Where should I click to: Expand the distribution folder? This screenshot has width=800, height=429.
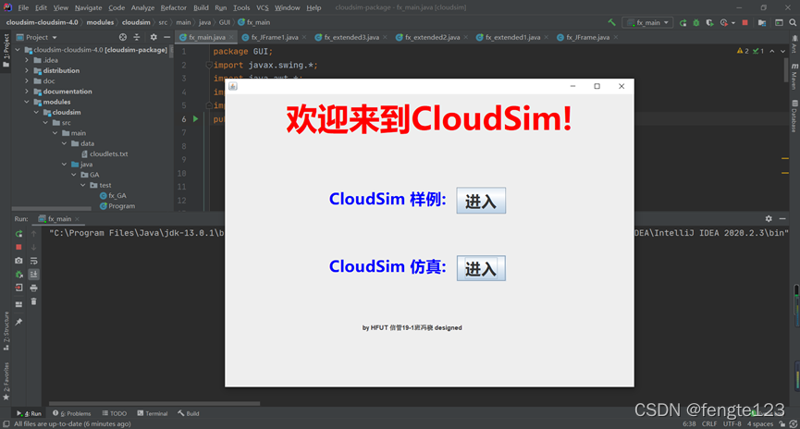coord(27,70)
